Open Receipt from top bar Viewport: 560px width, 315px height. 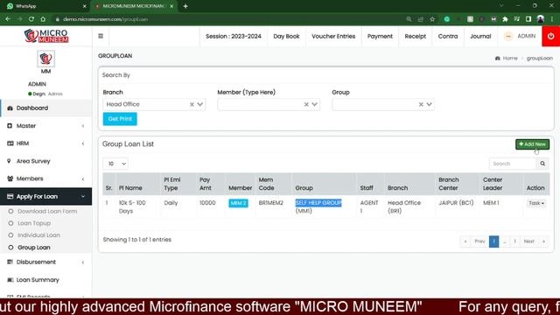point(416,36)
